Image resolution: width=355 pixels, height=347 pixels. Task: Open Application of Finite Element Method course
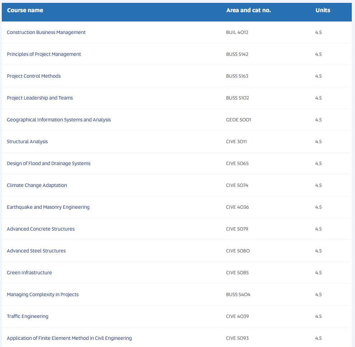[69, 338]
